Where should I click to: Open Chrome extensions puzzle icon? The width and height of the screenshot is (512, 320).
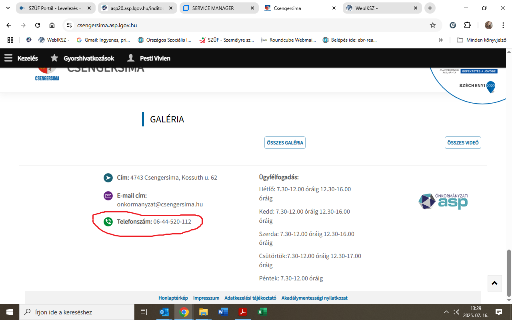[x=467, y=25]
